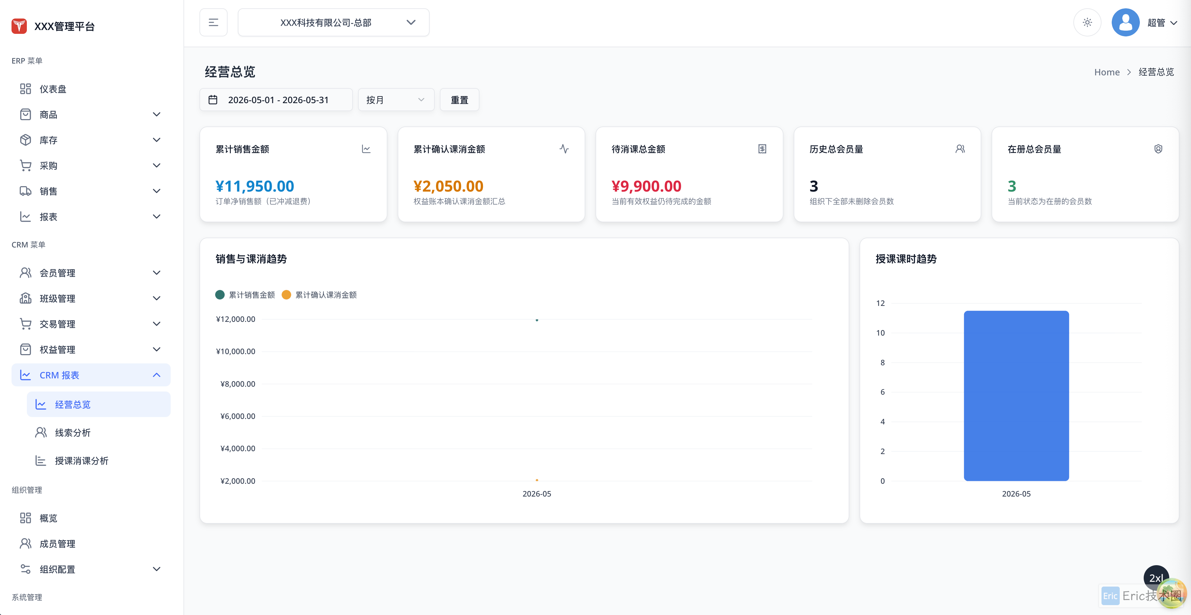
Task: Open the 交易管理 menu item
Action: (x=91, y=324)
